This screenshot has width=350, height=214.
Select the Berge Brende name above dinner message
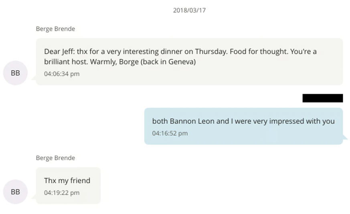pyautogui.click(x=55, y=29)
